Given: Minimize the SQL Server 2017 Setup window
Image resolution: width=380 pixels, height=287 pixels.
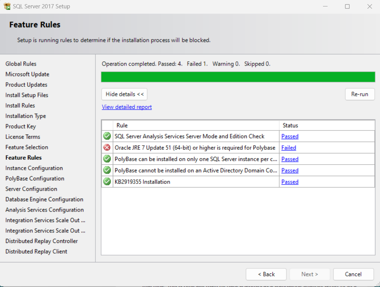Looking at the screenshot, I should 325,6.
